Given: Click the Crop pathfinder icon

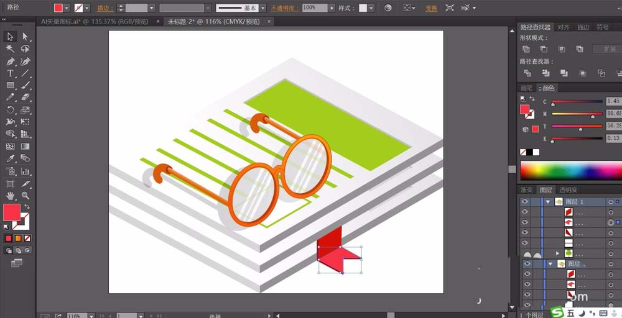Looking at the screenshot, I should 583,73.
